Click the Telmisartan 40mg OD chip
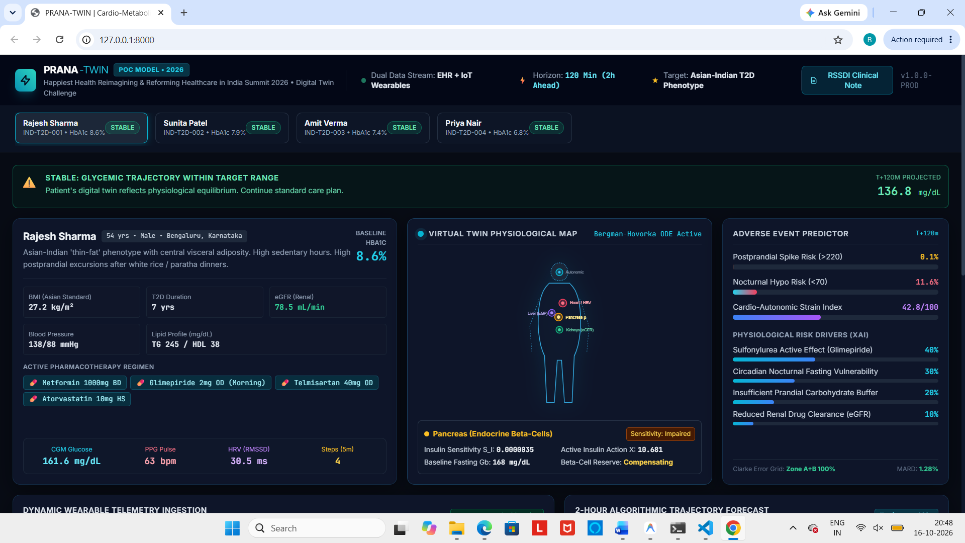Screen dimensions: 965x543 (x=327, y=383)
